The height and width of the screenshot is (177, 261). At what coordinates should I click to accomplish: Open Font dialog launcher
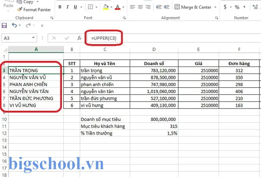pos(124,18)
